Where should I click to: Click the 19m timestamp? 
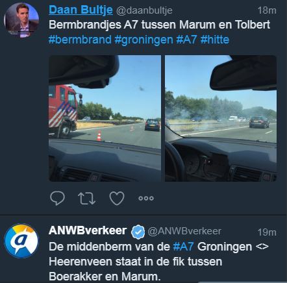click(x=267, y=232)
